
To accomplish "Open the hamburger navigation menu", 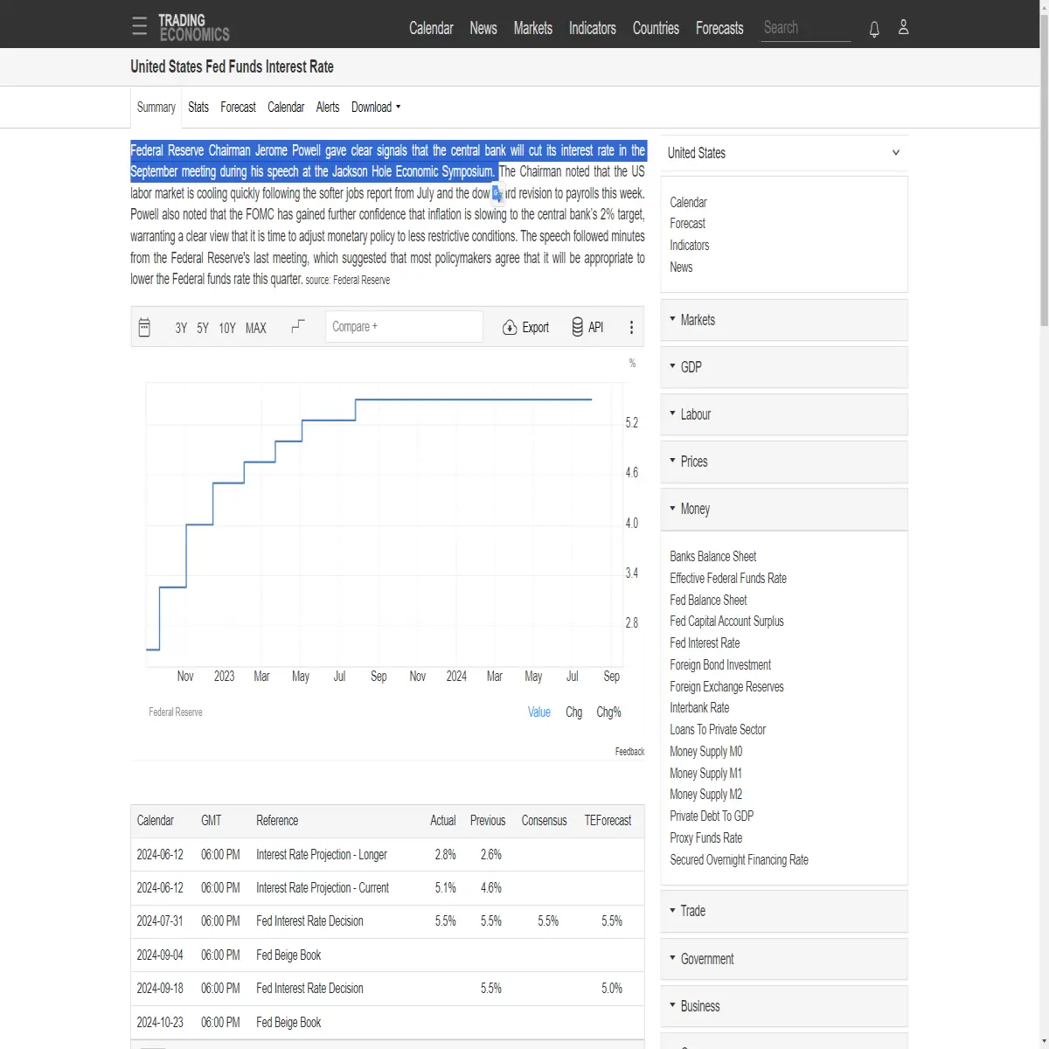I will [140, 26].
